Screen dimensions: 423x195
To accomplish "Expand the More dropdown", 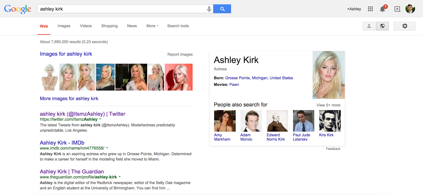I will point(152,26).
